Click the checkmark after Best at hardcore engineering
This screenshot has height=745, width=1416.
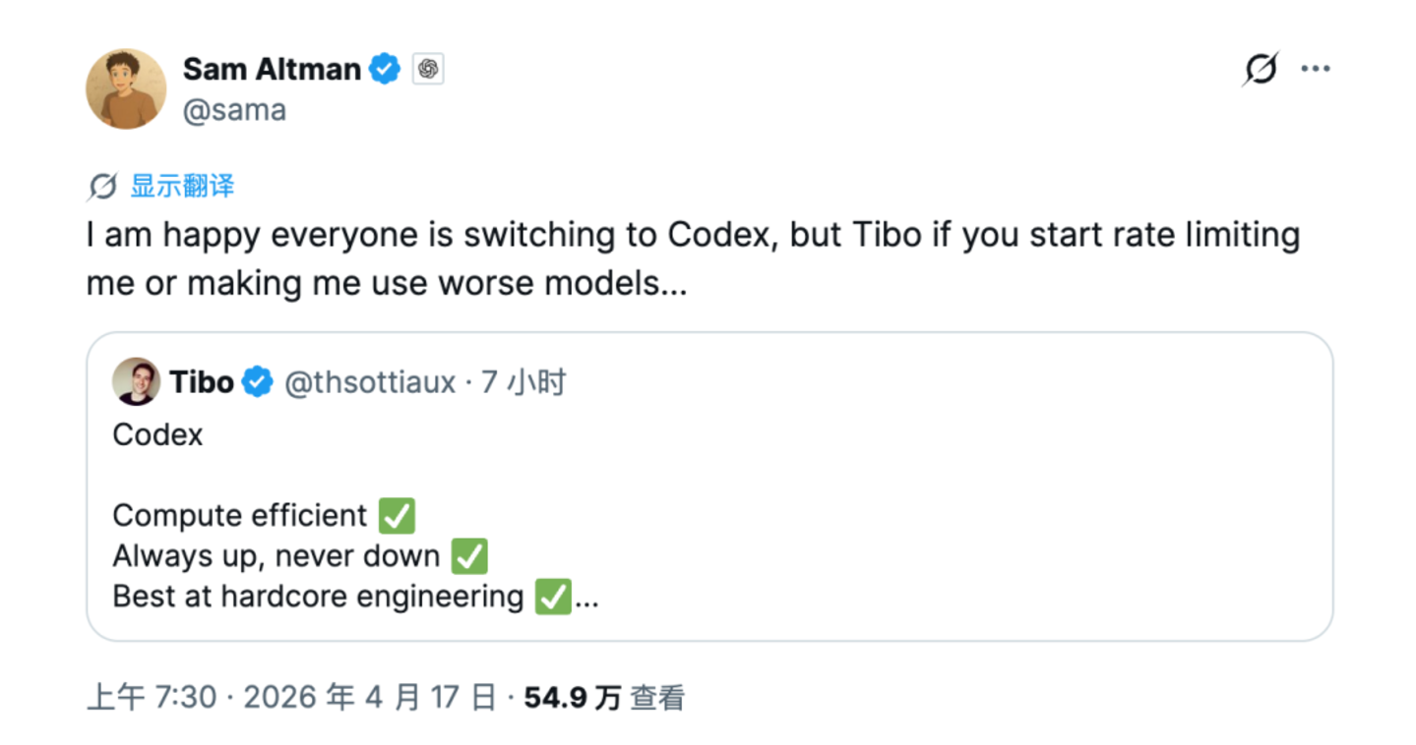[x=555, y=596]
